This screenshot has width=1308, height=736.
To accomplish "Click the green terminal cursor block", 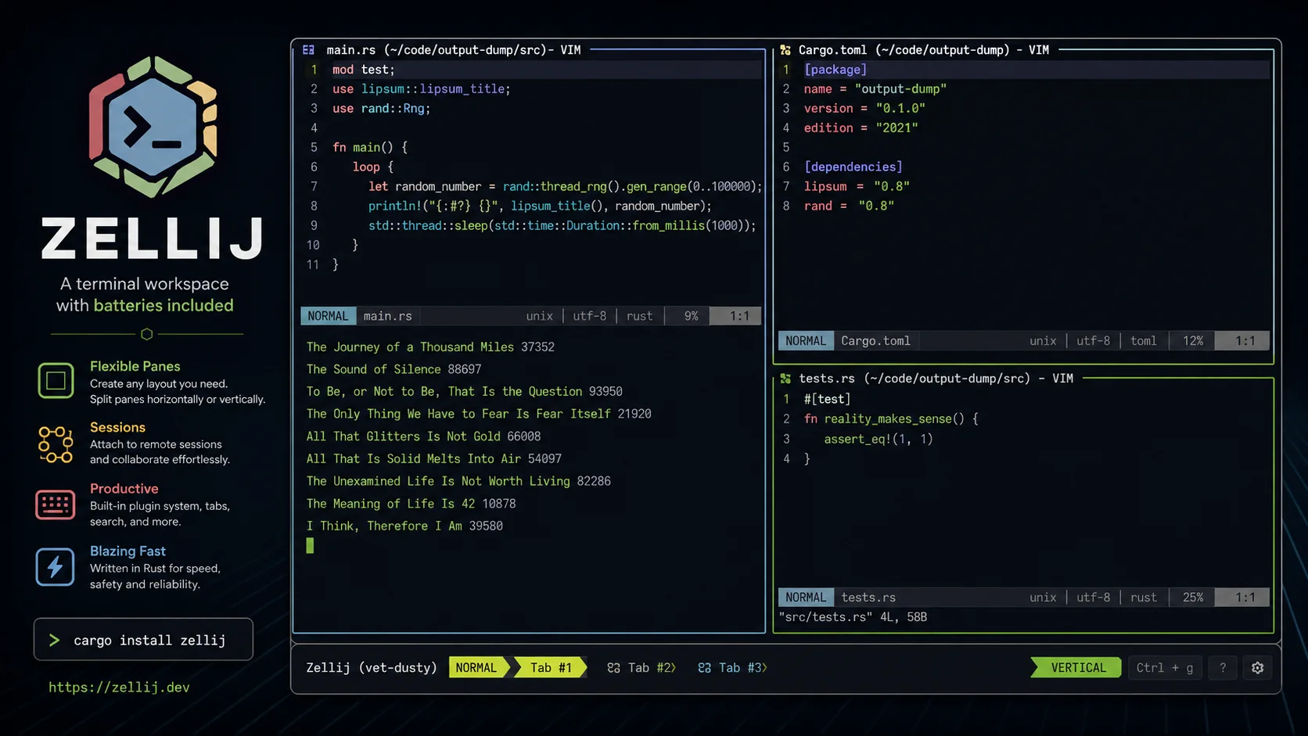I will (x=310, y=546).
